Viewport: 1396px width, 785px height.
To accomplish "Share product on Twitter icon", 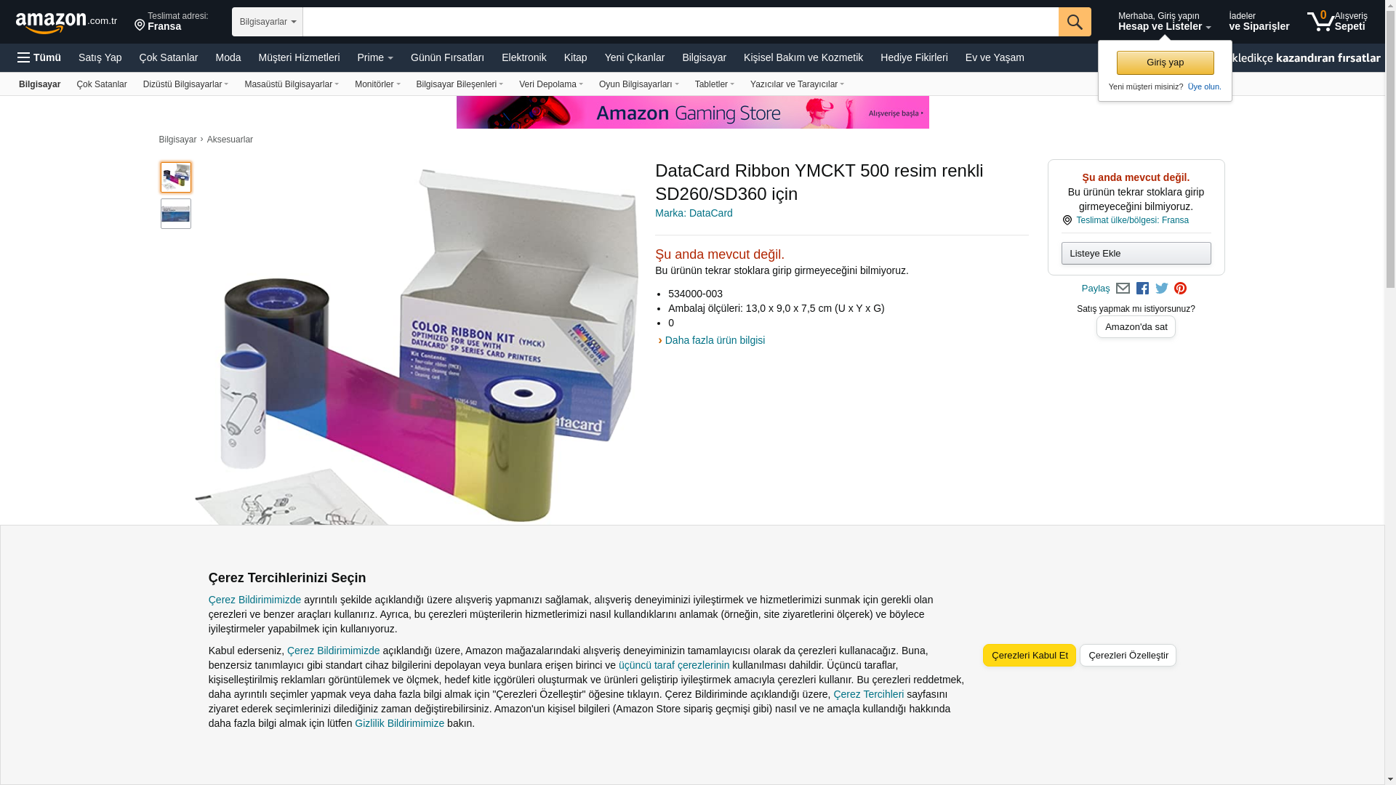I will (1162, 289).
